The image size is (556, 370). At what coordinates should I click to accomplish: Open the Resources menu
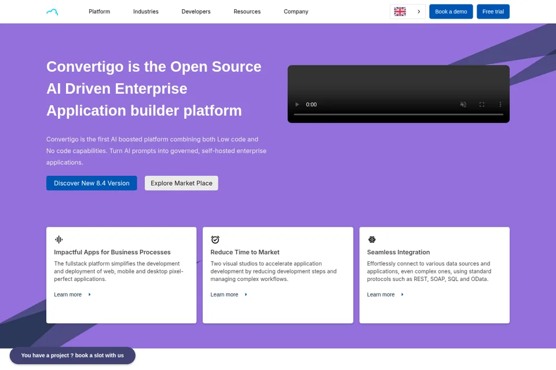tap(247, 12)
